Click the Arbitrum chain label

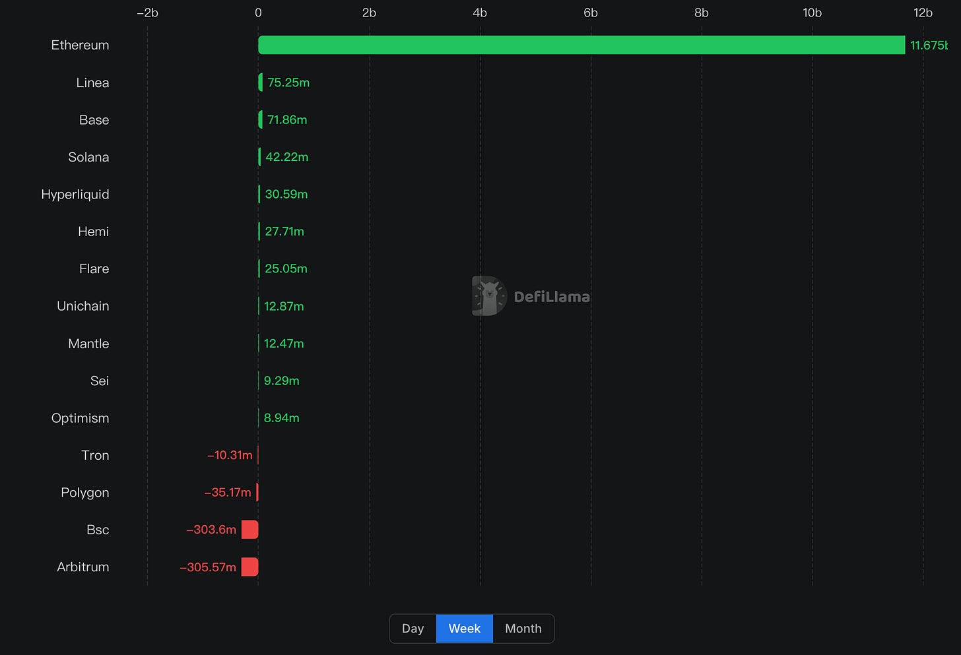point(83,567)
